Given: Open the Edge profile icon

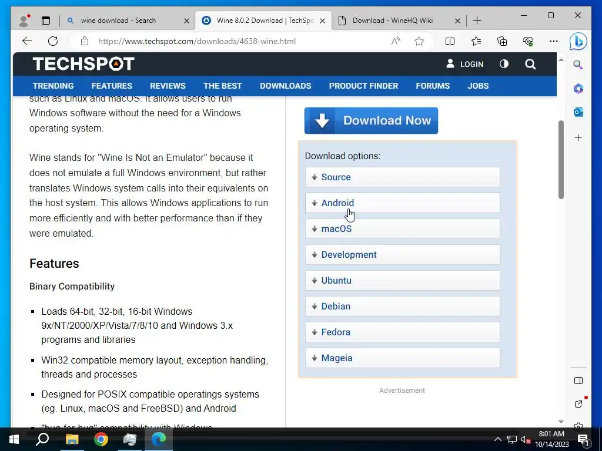Looking at the screenshot, I should 24,21.
